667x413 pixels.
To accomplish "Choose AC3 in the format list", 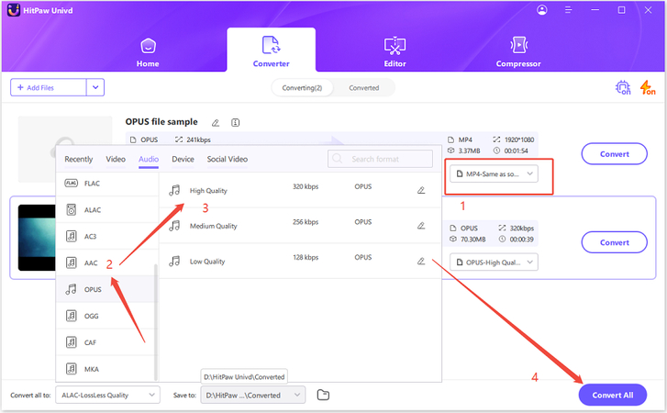I will pyautogui.click(x=106, y=236).
